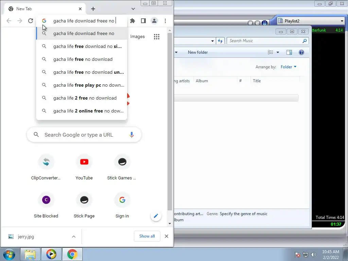The image size is (348, 261).
Task: Click "Specify the genre of music" field
Action: [x=243, y=214]
